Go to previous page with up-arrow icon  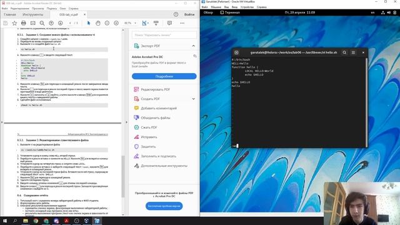point(51,23)
